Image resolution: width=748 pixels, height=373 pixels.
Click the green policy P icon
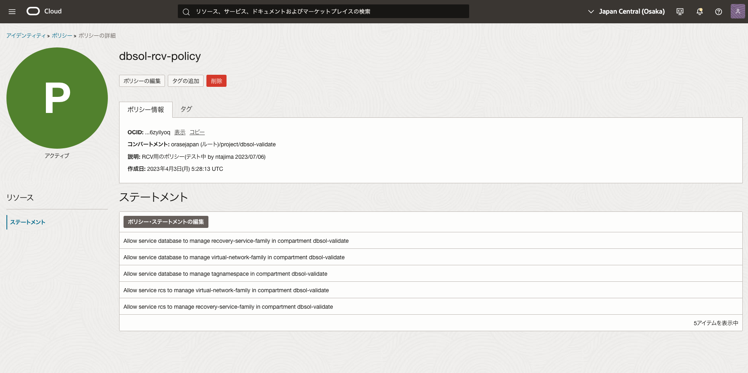[x=57, y=98]
